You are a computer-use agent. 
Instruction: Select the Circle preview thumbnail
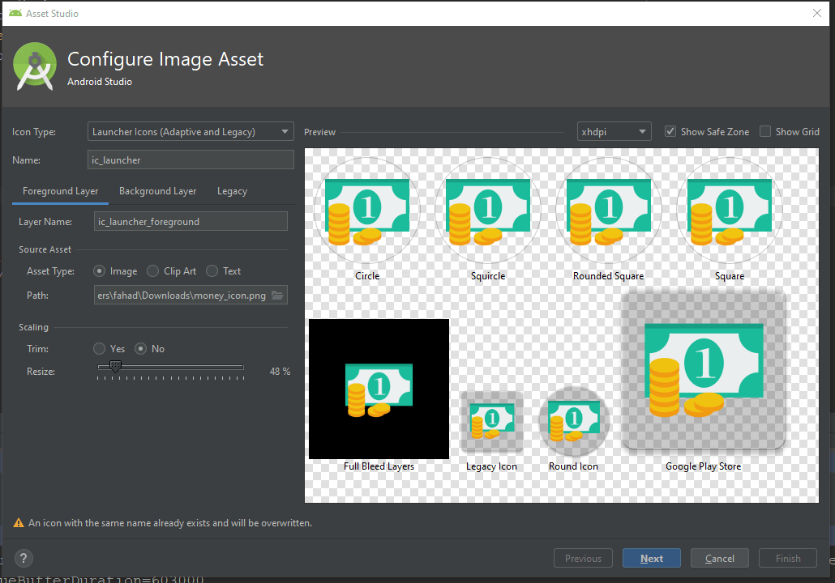point(367,210)
